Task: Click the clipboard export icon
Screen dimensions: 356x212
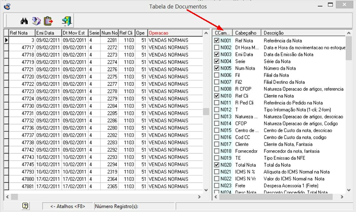Action: point(48,21)
